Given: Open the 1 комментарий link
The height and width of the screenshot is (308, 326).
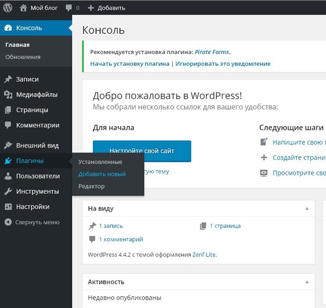Looking at the screenshot, I should click(121, 240).
